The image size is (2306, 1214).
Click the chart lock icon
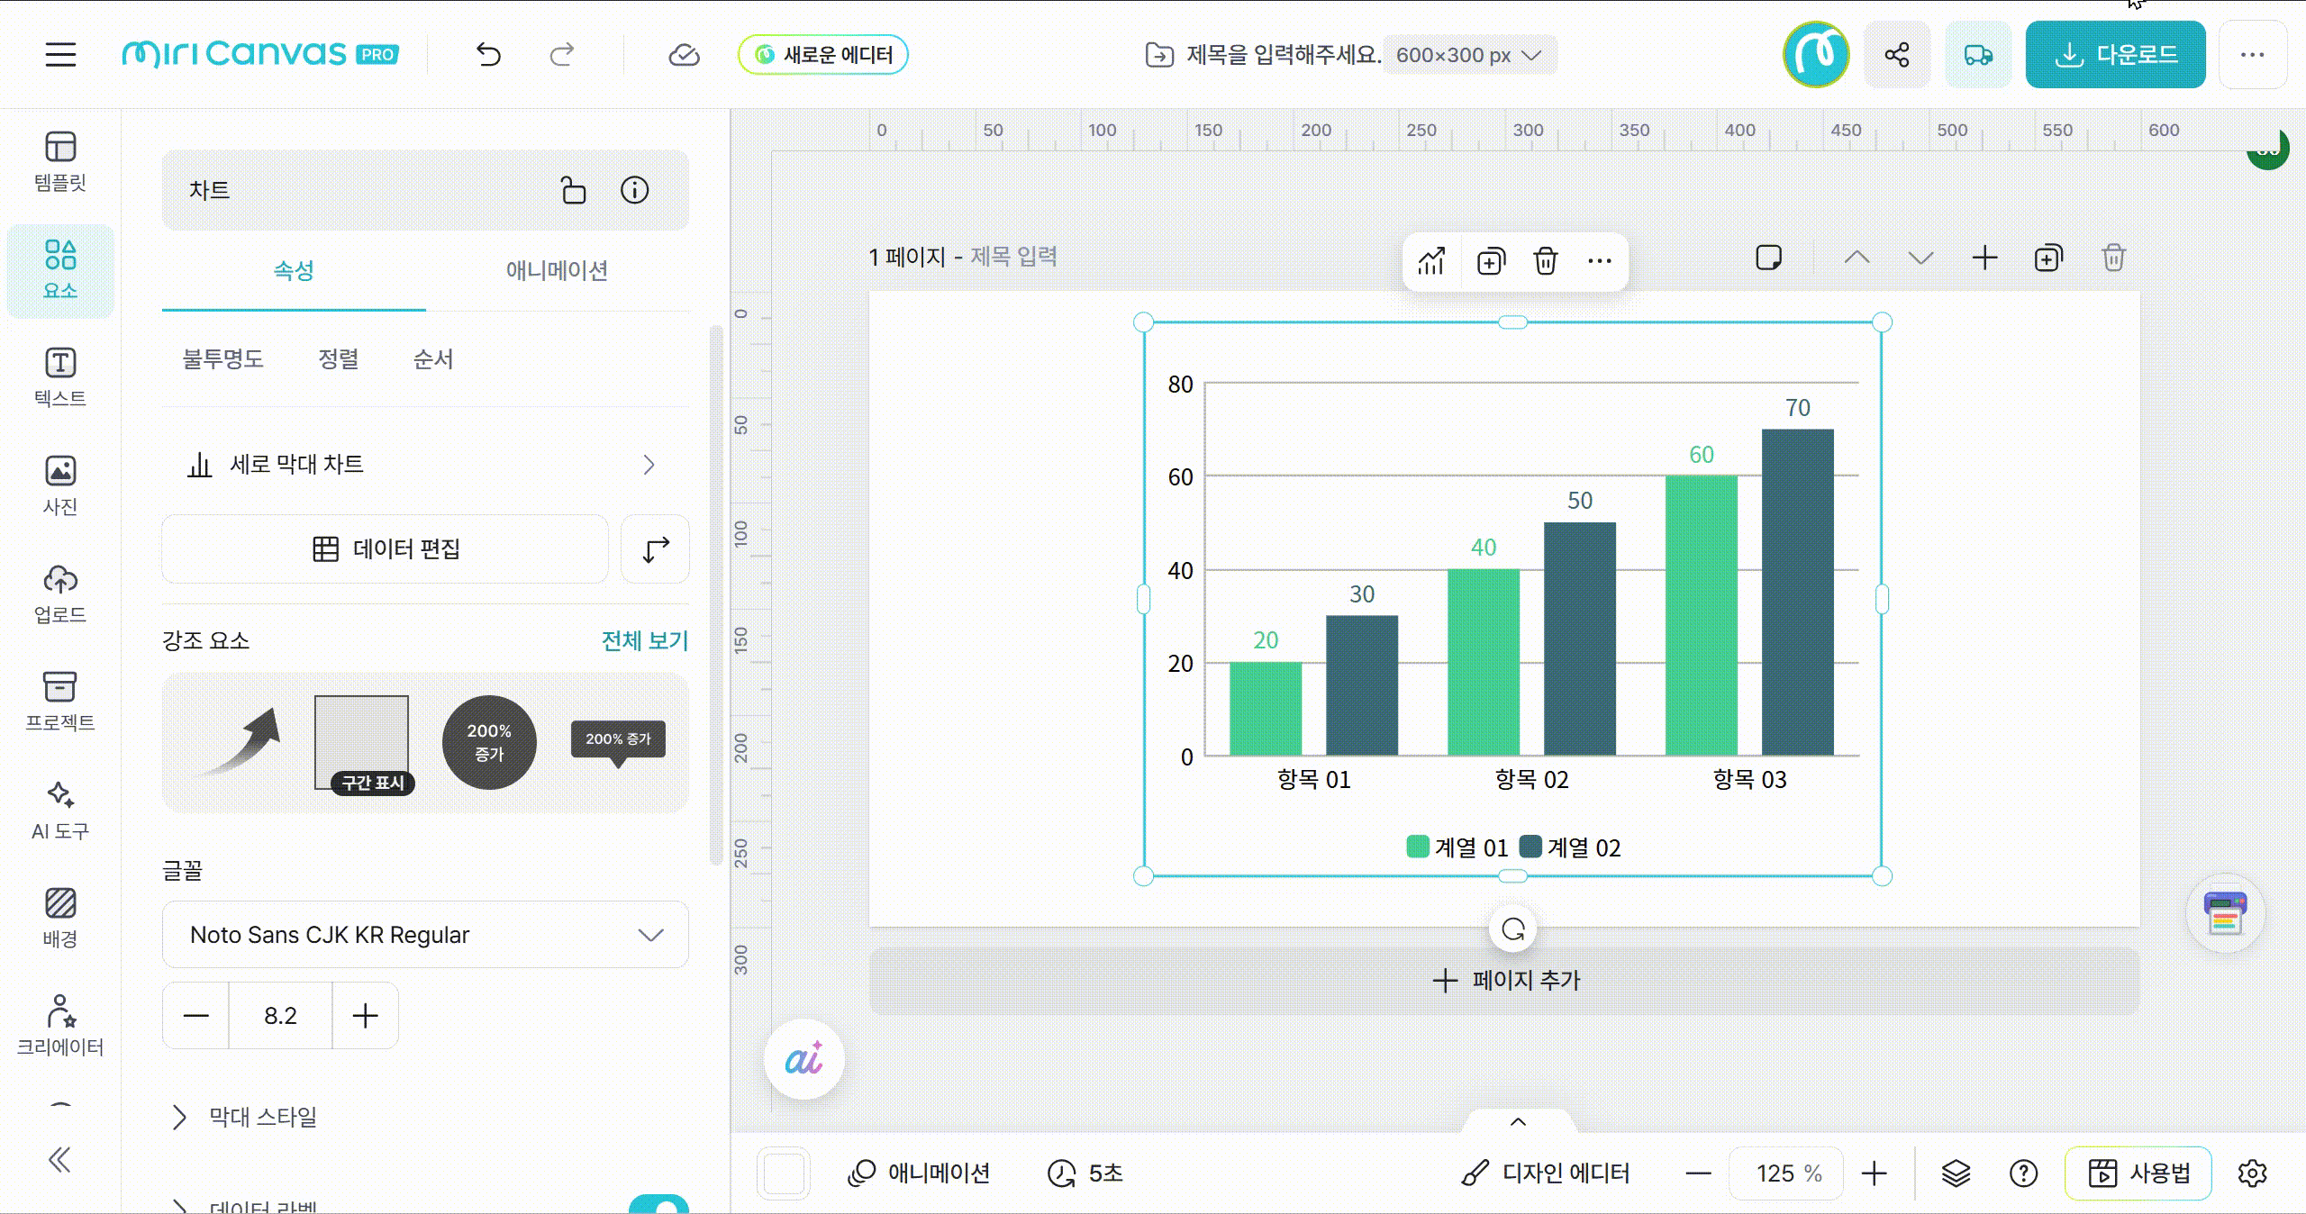573,190
